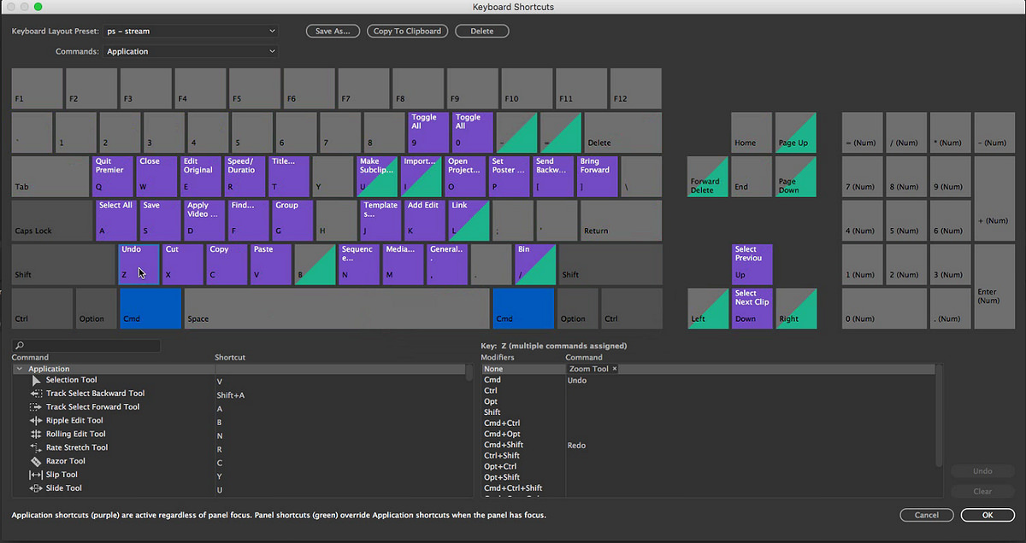Screen dimensions: 1026x543
Task: Click the Down key labeled Select Next Clip
Action: pyautogui.click(x=752, y=308)
